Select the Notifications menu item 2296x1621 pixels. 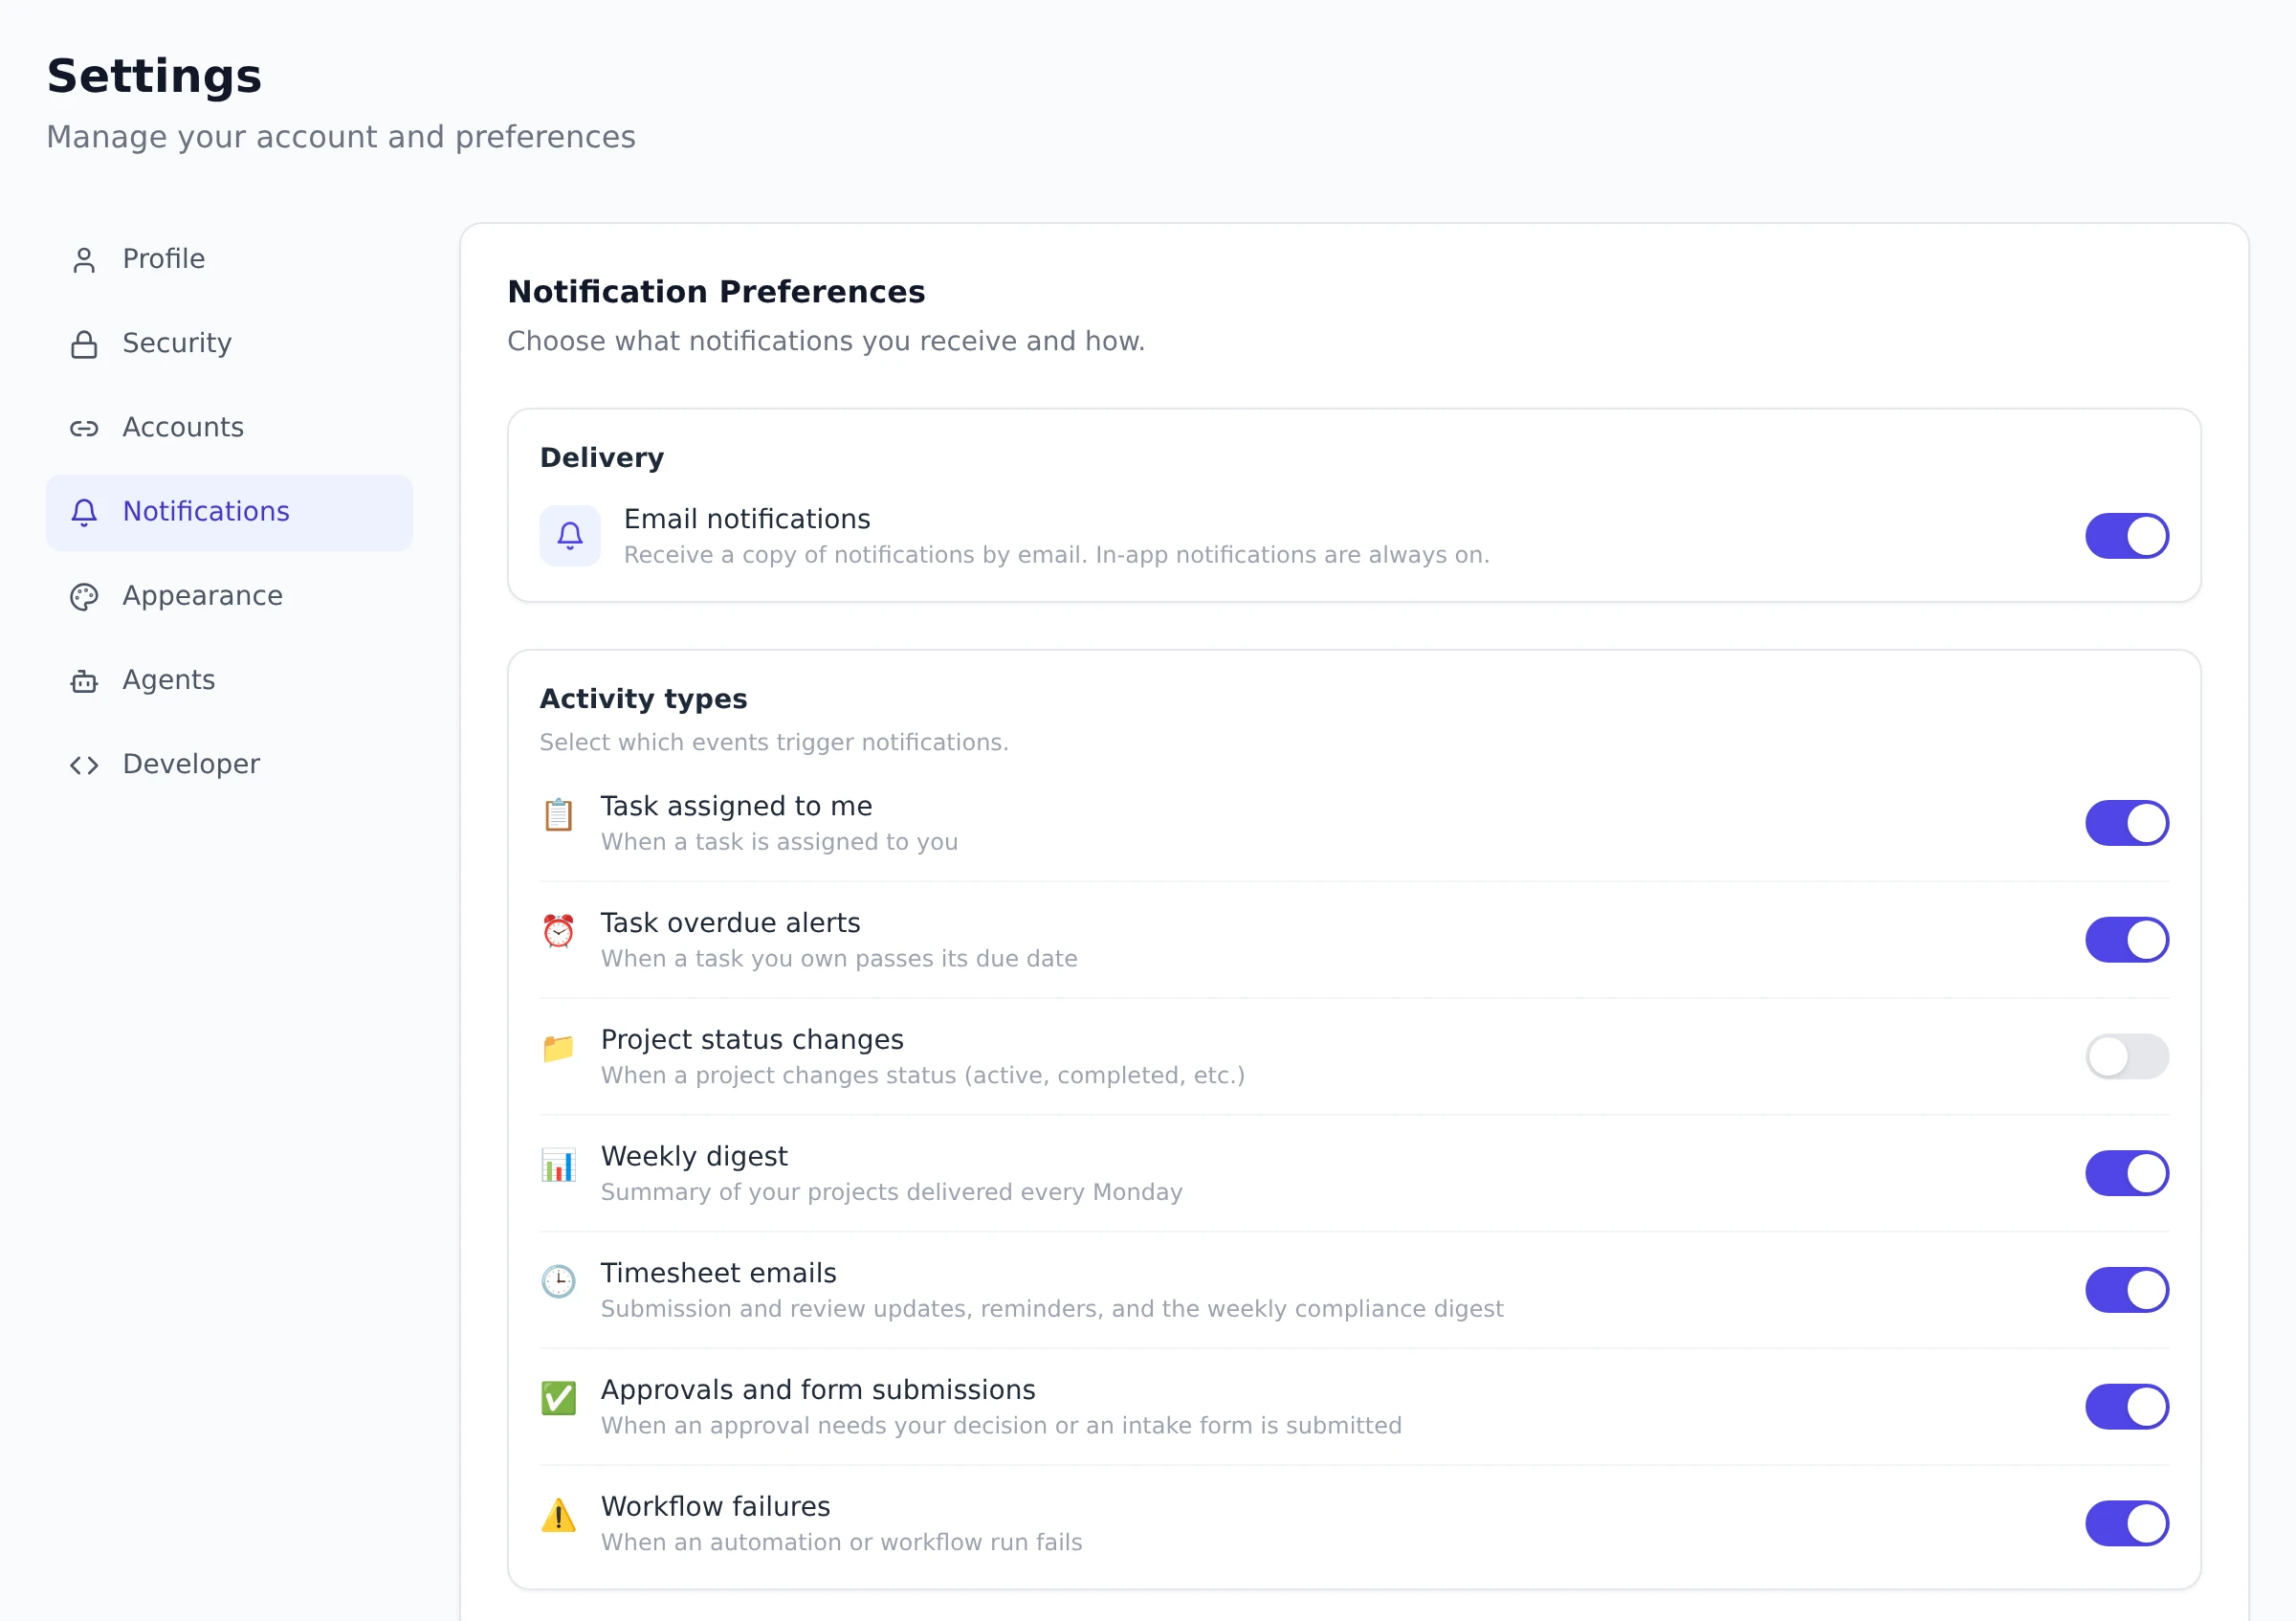(x=229, y=512)
